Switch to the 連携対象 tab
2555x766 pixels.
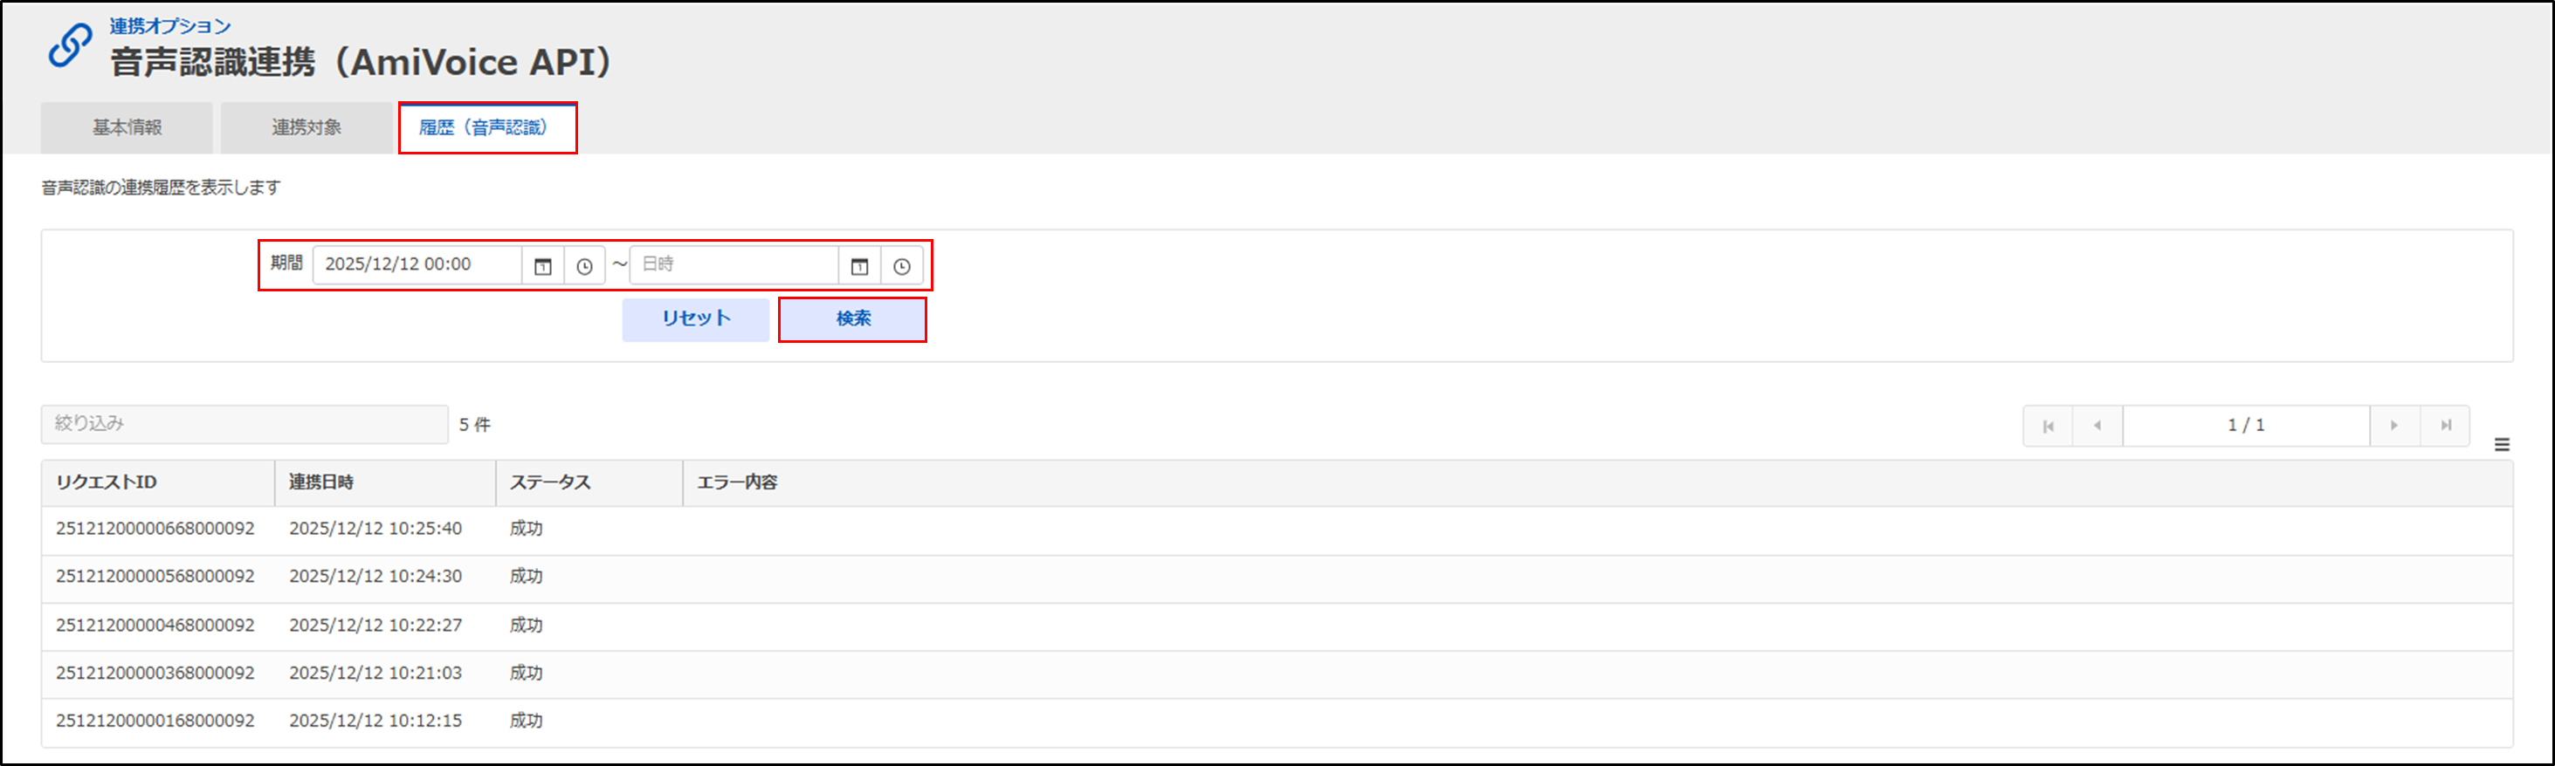pos(306,128)
